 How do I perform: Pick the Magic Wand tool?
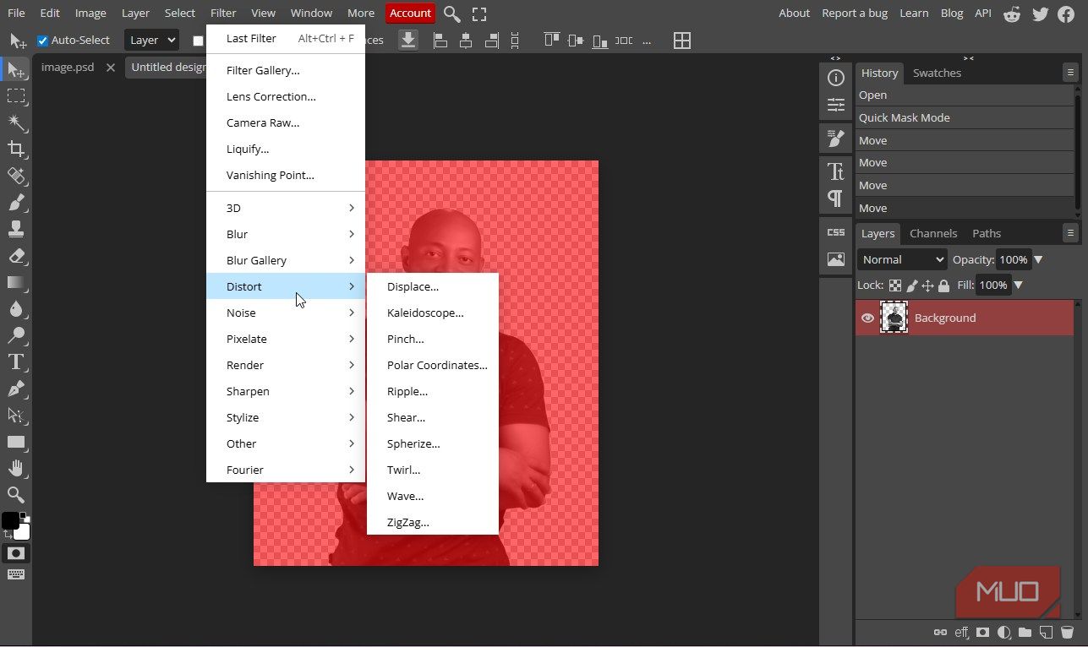tap(16, 122)
